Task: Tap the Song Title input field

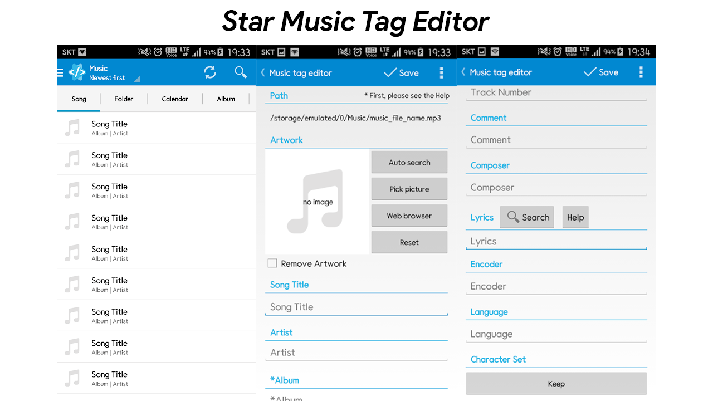Action: pyautogui.click(x=356, y=307)
